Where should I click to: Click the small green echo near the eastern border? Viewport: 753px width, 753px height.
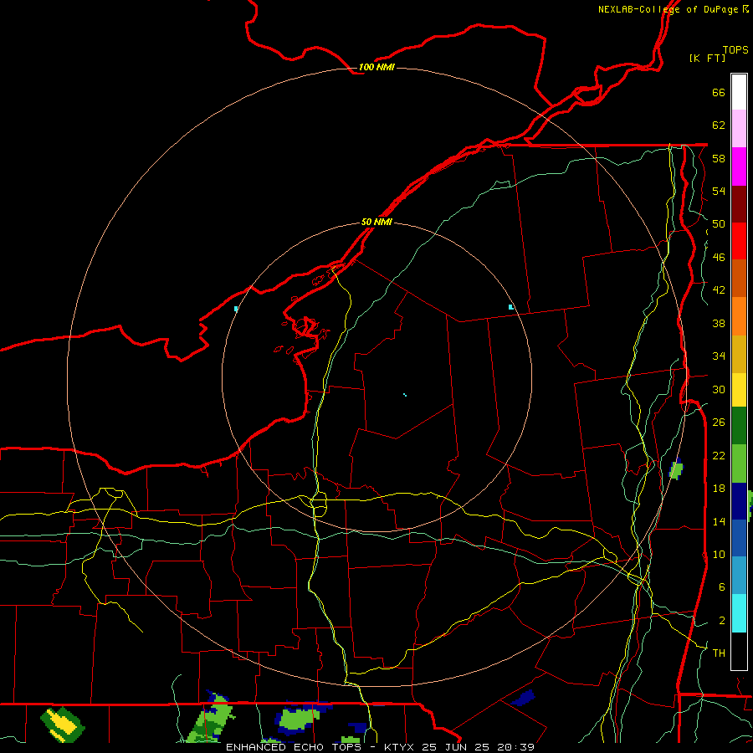point(676,469)
